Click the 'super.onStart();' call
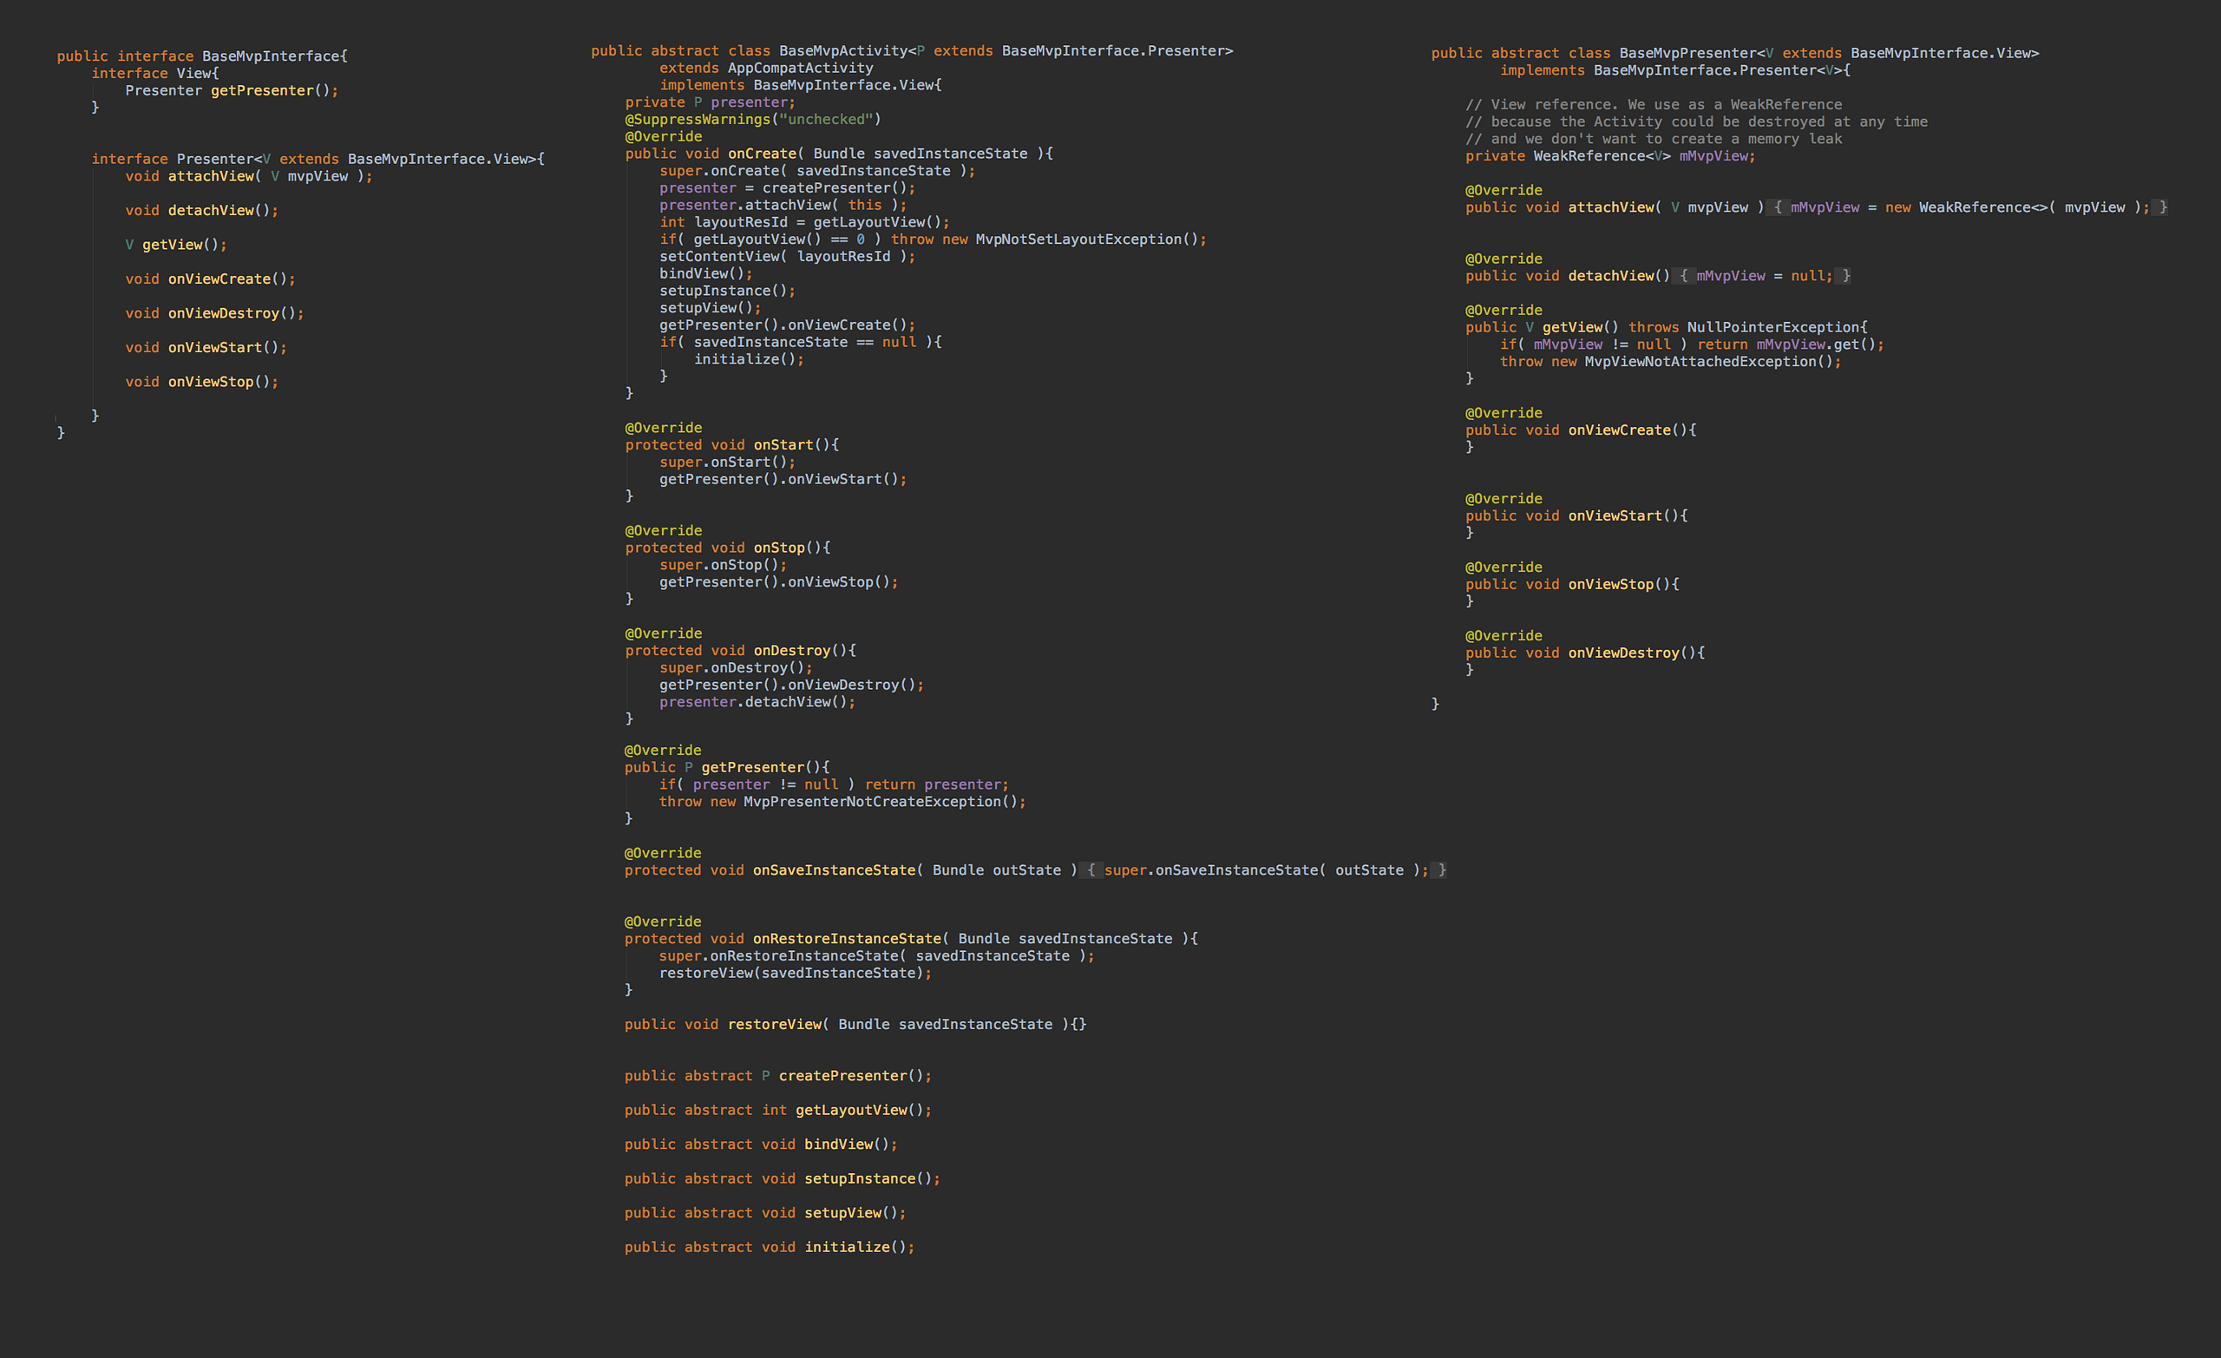The width and height of the screenshot is (2221, 1358). [x=727, y=462]
